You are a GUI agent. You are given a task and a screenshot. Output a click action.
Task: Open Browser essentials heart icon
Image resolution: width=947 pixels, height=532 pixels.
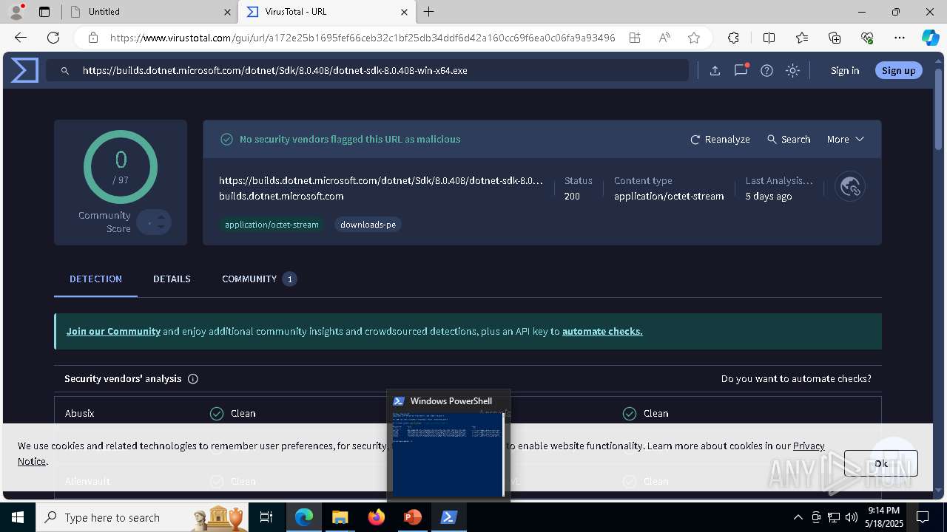(867, 38)
